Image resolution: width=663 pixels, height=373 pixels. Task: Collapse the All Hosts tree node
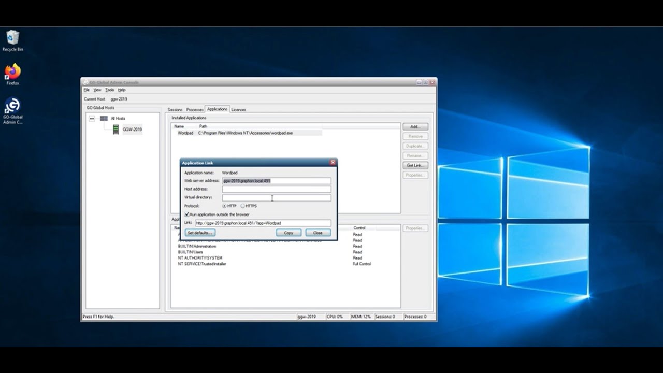pos(92,118)
